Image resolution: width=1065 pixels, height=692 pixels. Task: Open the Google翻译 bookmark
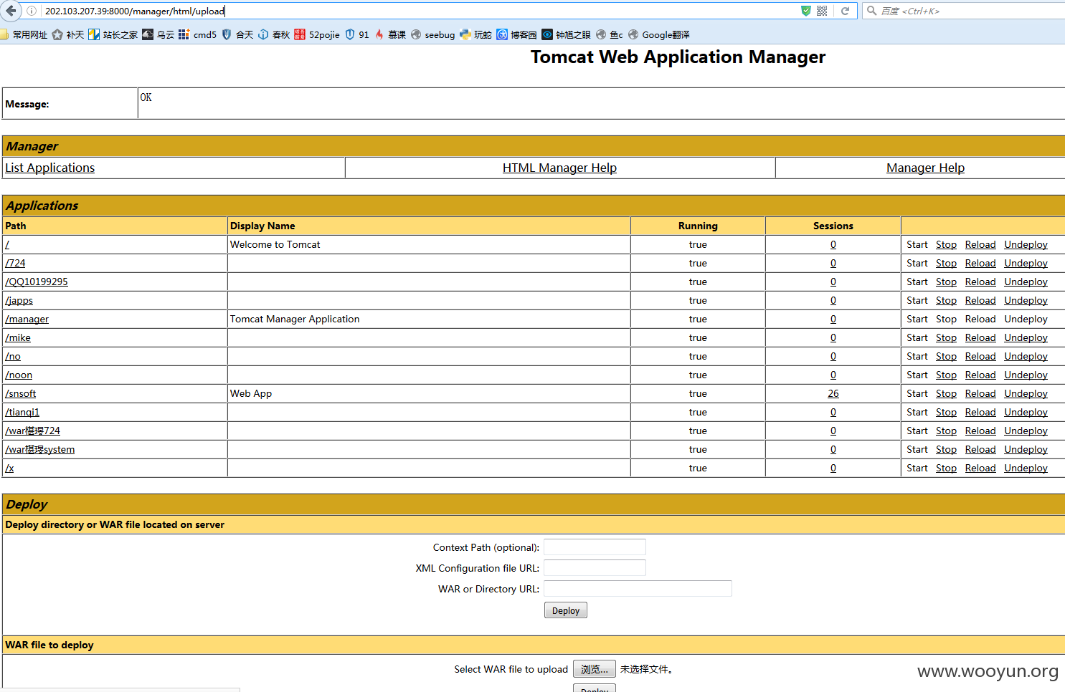coord(658,34)
